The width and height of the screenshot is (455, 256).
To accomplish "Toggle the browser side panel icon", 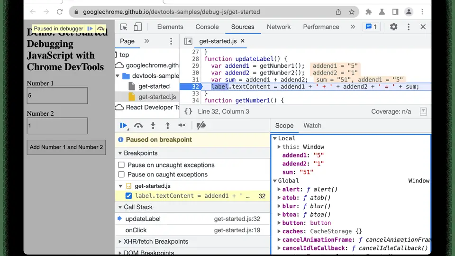I will (x=395, y=12).
